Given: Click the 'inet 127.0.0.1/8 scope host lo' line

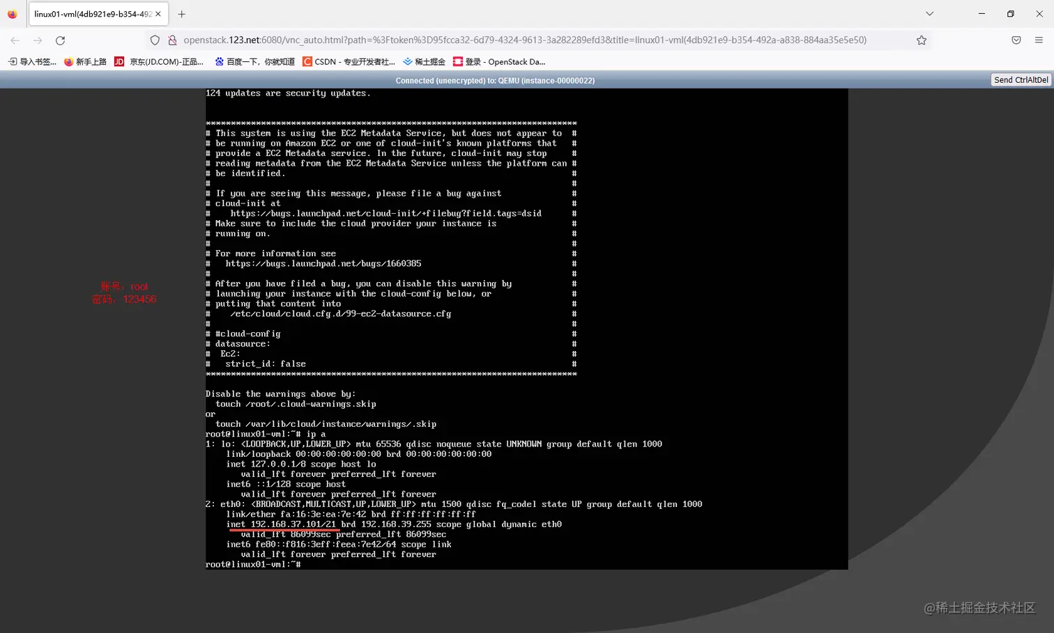Looking at the screenshot, I should 301,464.
